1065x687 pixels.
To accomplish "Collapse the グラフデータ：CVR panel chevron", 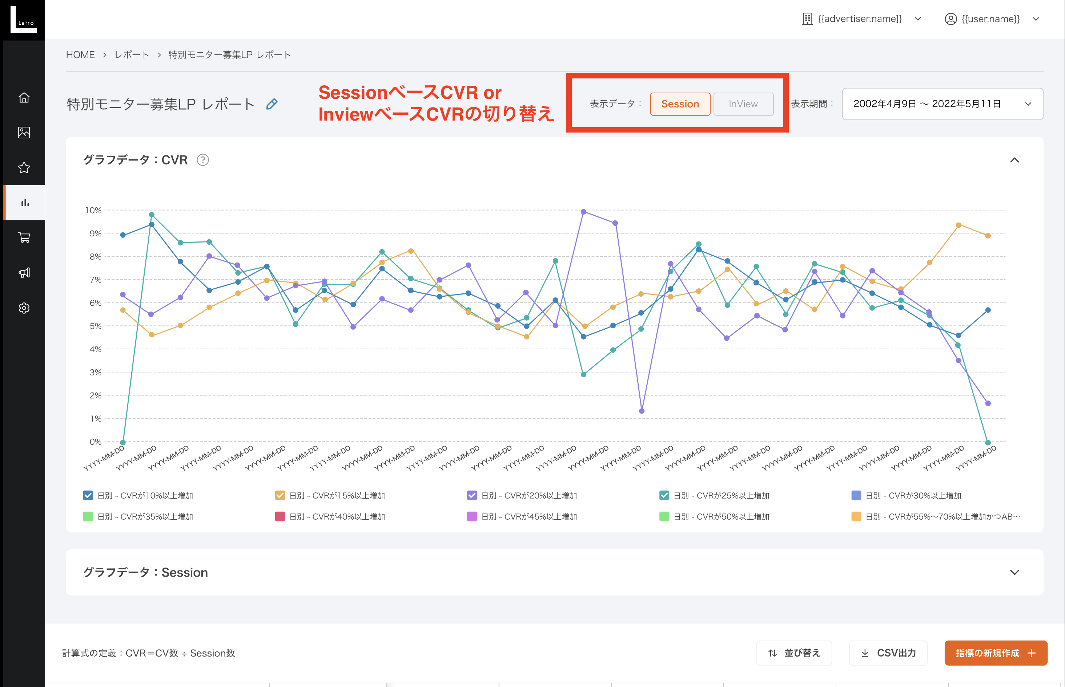I will [1014, 160].
